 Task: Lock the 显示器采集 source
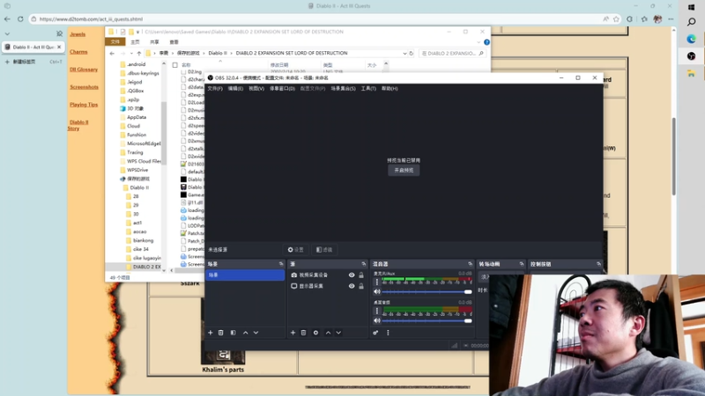tap(361, 286)
